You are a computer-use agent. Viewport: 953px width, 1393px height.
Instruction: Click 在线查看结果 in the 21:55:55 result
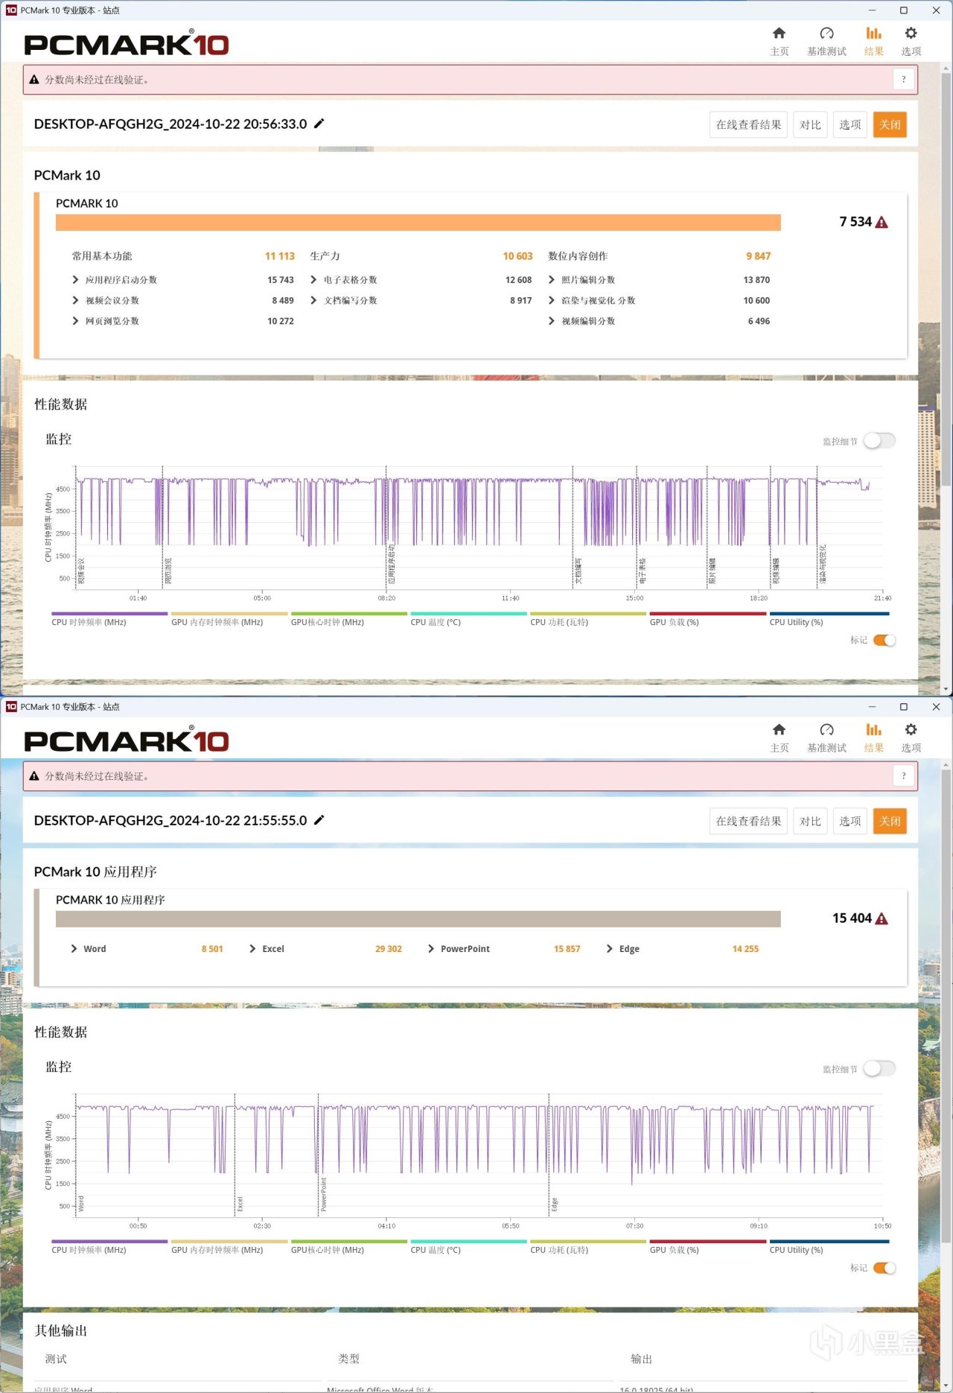tap(748, 821)
